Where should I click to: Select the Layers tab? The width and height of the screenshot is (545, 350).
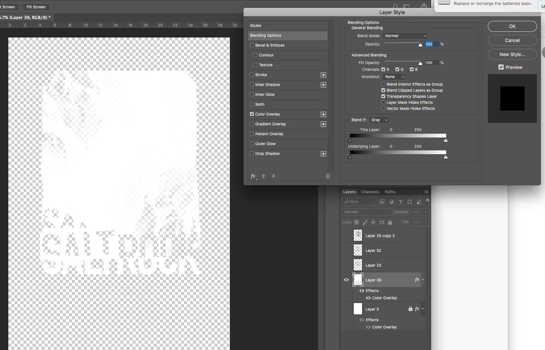click(x=349, y=192)
